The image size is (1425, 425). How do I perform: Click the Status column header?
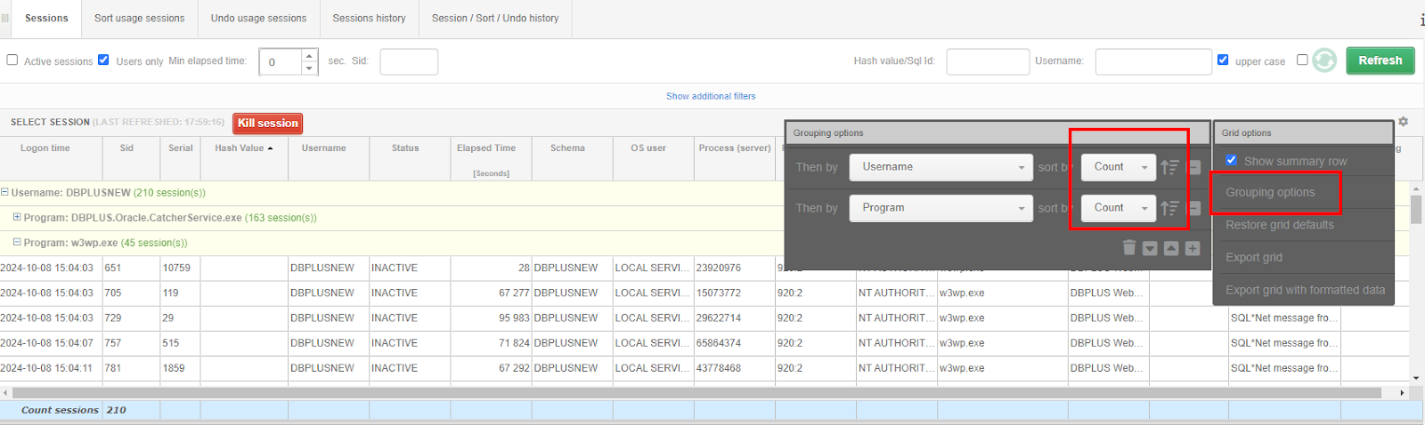[x=405, y=148]
